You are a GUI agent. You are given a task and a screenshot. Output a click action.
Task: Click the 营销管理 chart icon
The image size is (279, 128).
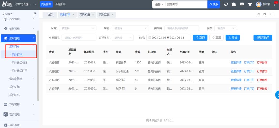click(x=5, y=114)
